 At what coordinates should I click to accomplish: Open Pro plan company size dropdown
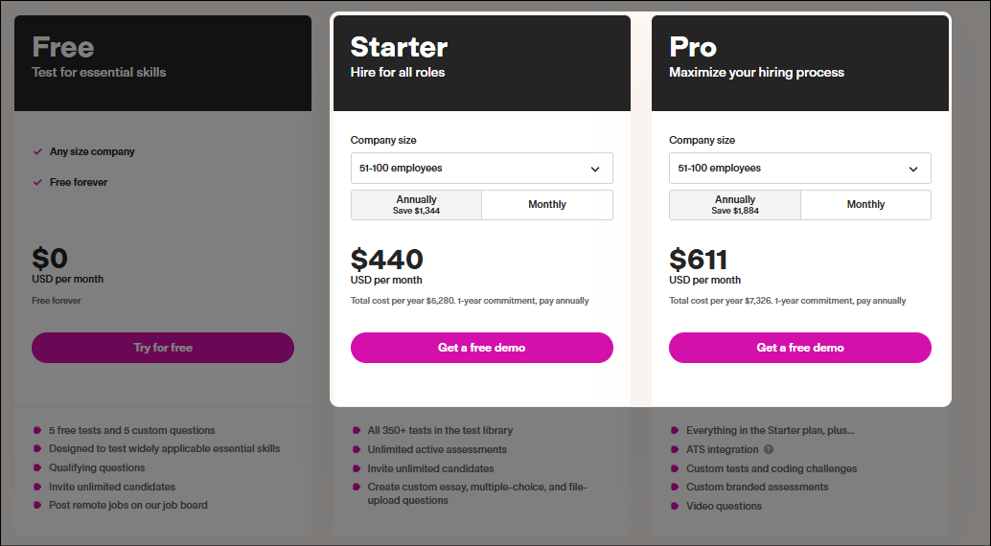[800, 168]
